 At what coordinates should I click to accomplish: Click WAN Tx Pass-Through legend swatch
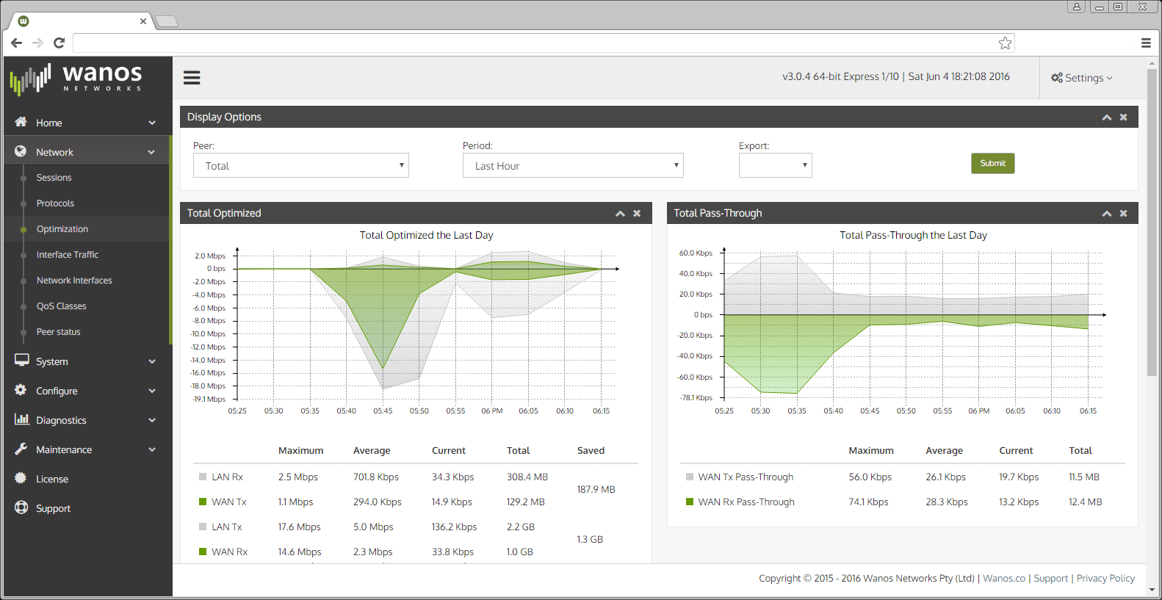tap(690, 477)
